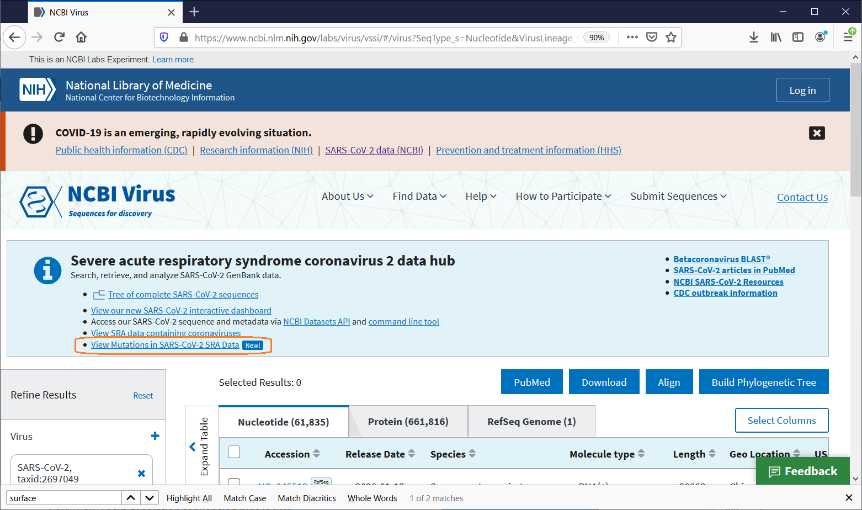The height and width of the screenshot is (510, 862).
Task: Open the browser home page
Action: click(81, 38)
